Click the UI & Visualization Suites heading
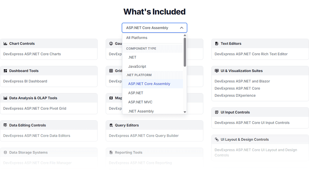309x171 pixels. click(242, 71)
